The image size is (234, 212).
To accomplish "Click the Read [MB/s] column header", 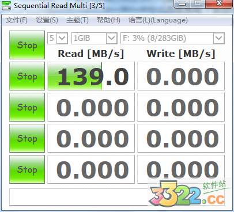I will point(90,54).
